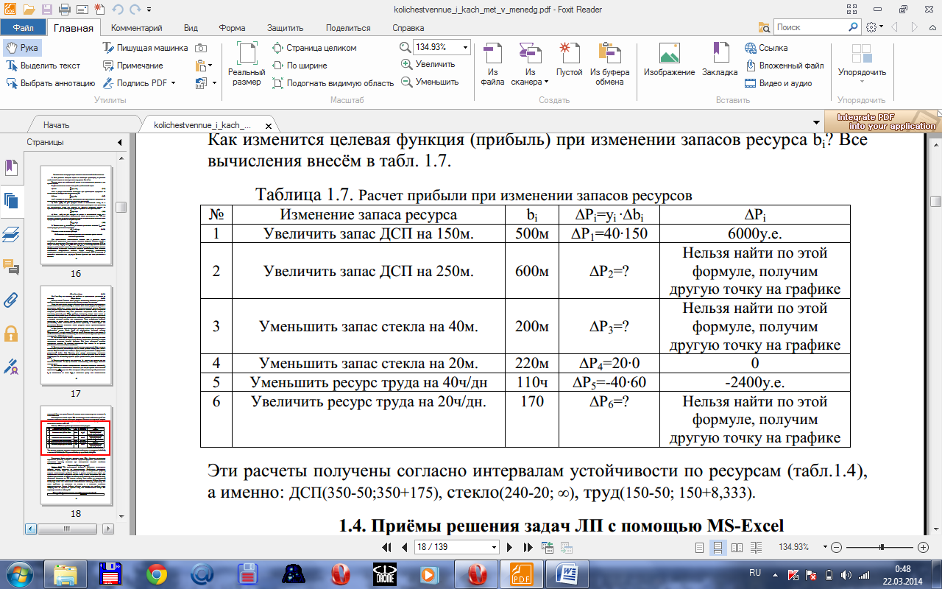The image size is (942, 589).
Task: Switch to the Комментарий tab
Action: 136,28
